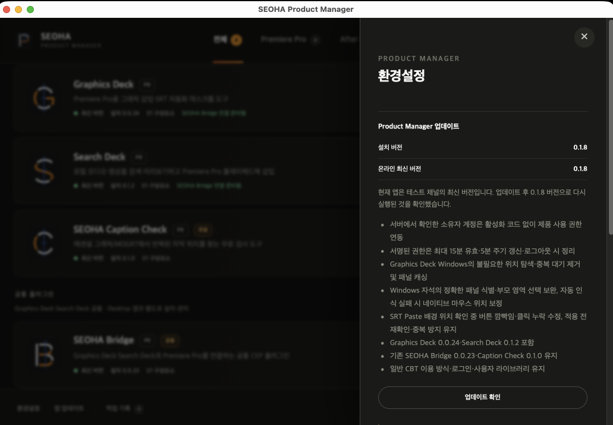Click the green macOS zoom window button
Screen dimensions: 613x425
point(30,10)
